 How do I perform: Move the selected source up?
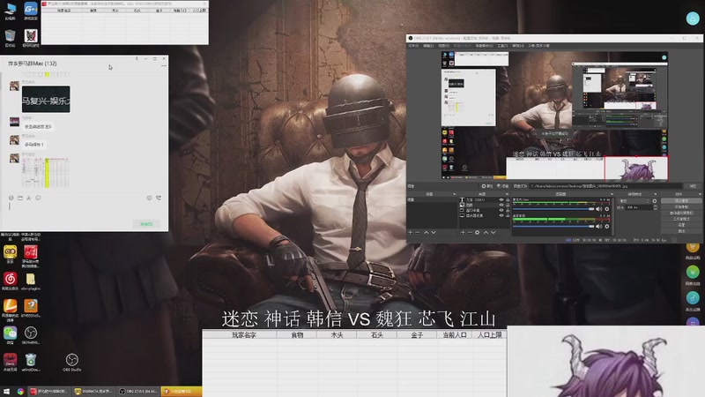pyautogui.click(x=486, y=232)
